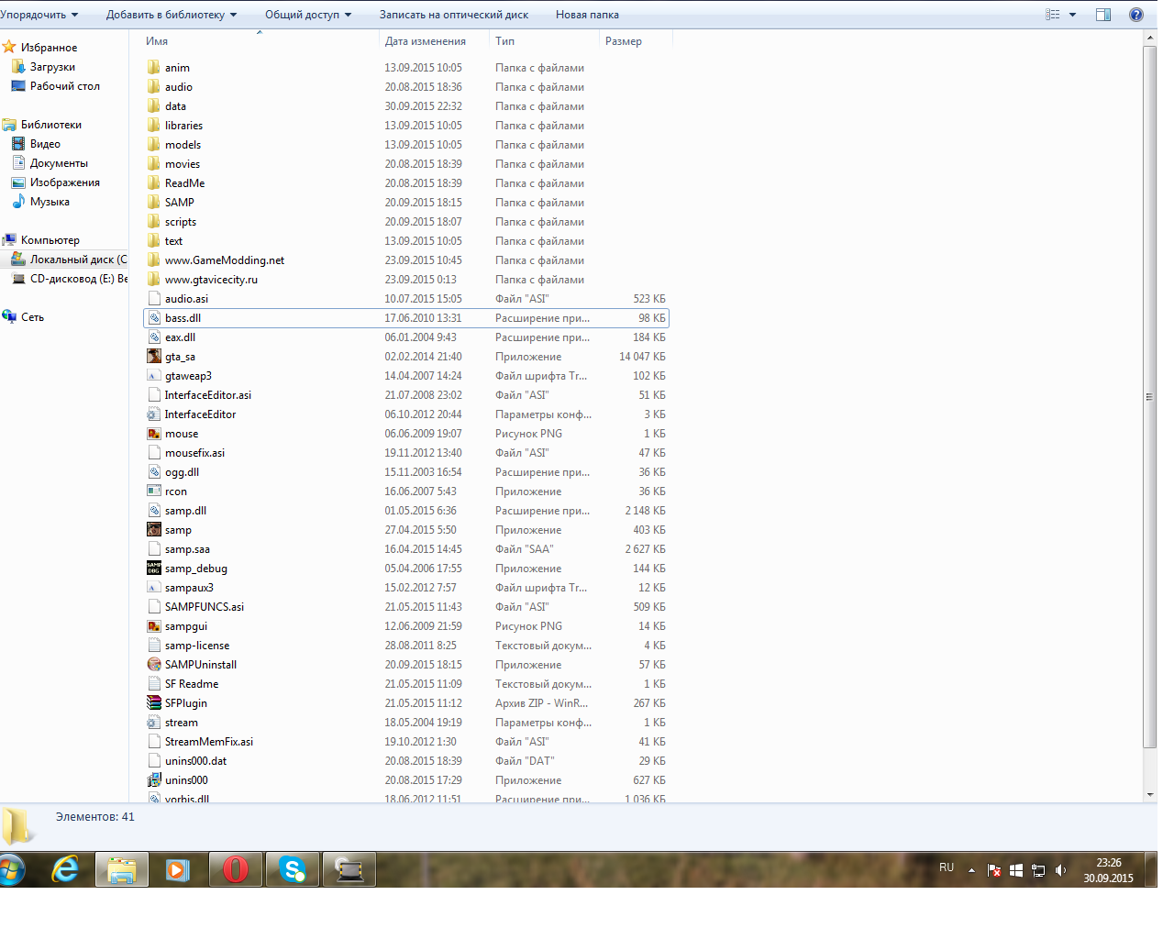1174x939 pixels.
Task: Click the audio folder icon
Action: coord(154,87)
